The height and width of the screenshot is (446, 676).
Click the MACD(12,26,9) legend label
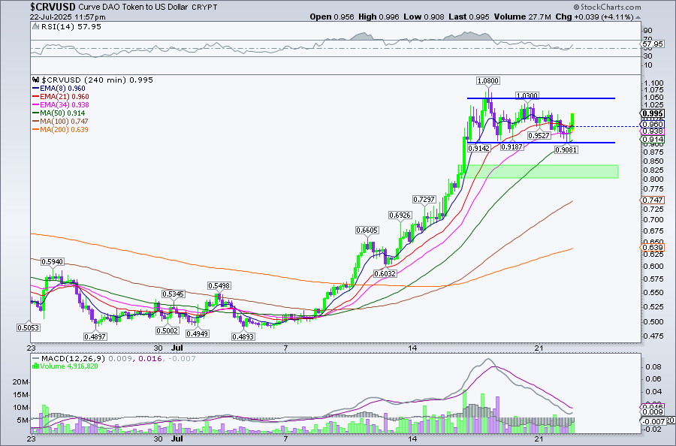point(74,358)
